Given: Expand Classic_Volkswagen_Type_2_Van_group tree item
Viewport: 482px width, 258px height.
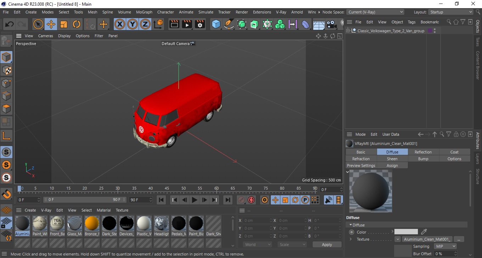Looking at the screenshot, I should (348, 31).
